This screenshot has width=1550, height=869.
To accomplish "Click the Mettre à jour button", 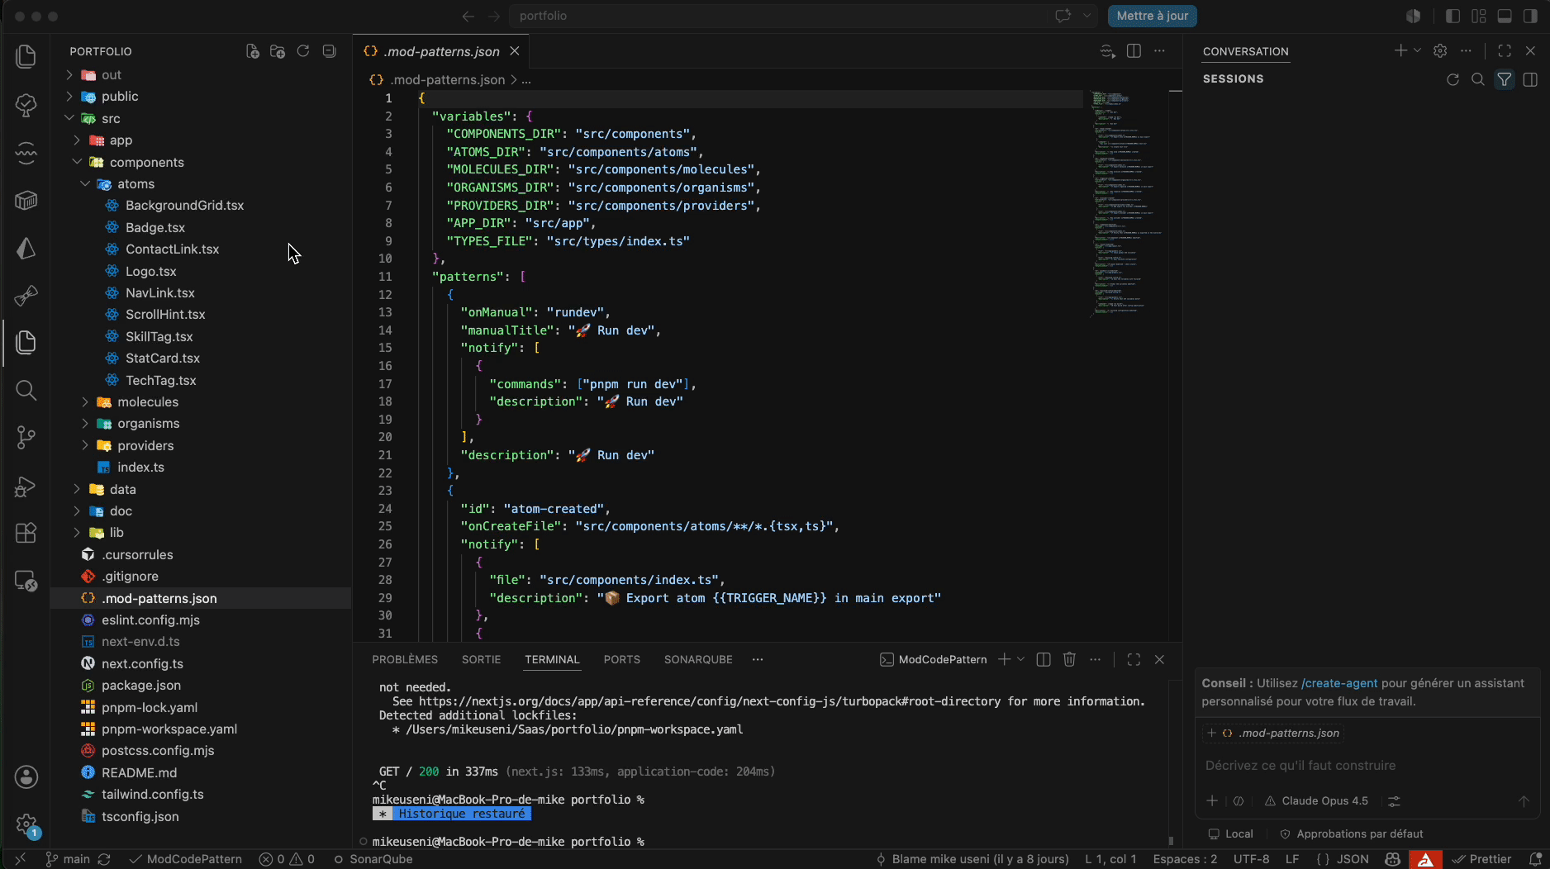I will point(1152,16).
